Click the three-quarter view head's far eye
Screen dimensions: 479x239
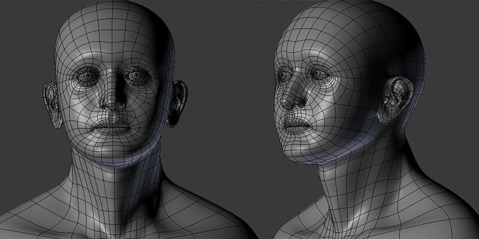(284, 76)
